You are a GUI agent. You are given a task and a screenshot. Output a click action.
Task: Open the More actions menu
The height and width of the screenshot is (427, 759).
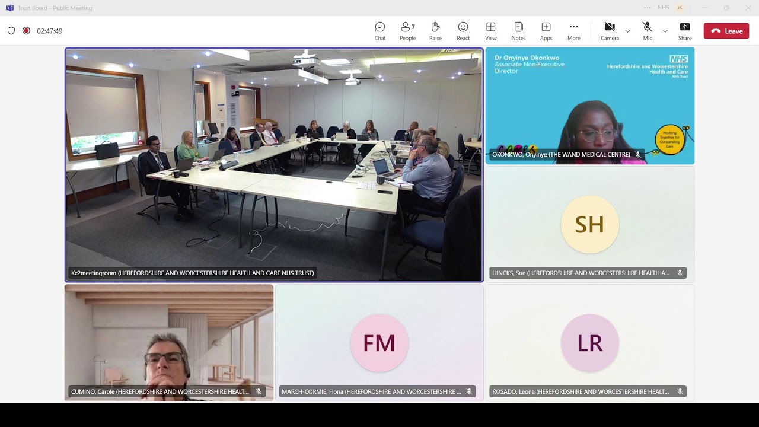coord(573,31)
